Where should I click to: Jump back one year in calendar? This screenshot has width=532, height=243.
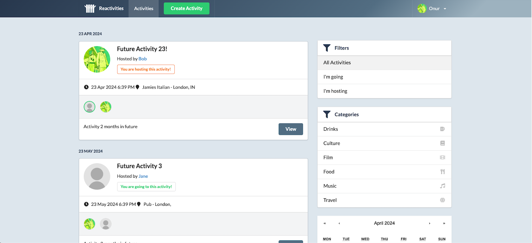click(325, 223)
